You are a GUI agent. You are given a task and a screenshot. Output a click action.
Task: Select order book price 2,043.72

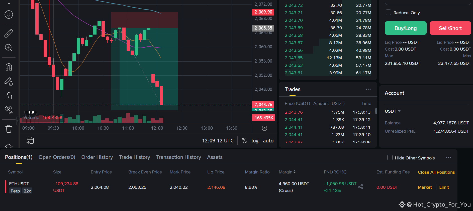294,5
